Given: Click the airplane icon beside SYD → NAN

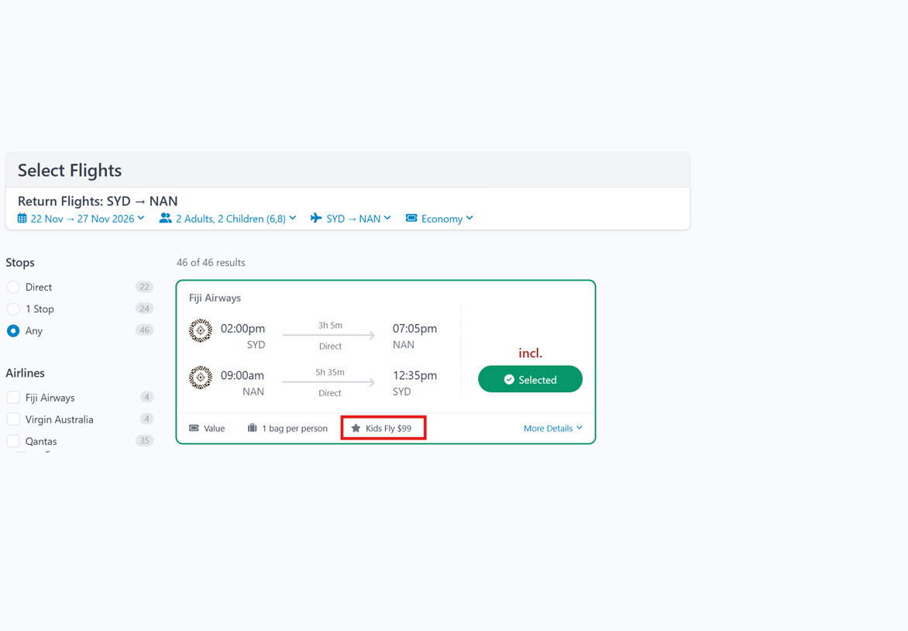Looking at the screenshot, I should coord(316,219).
